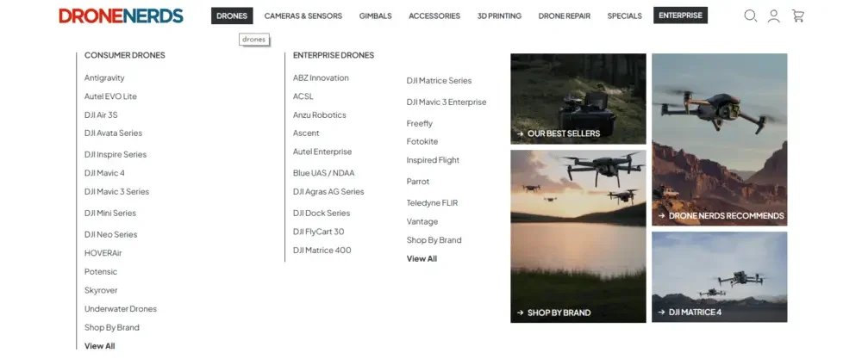Click View All under Consumer Drones
The width and height of the screenshot is (862, 359).
(x=99, y=346)
